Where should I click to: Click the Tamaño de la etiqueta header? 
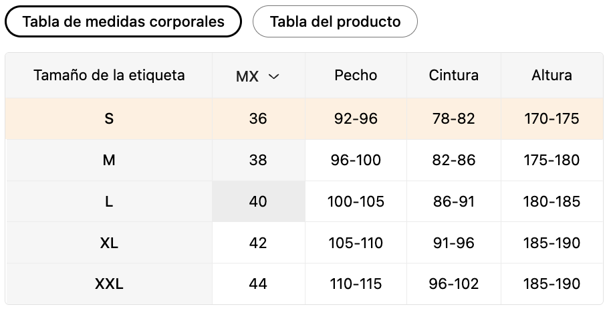tap(109, 76)
